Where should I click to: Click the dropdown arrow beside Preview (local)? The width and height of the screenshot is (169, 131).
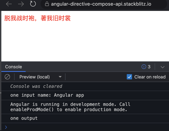[x=60, y=77]
